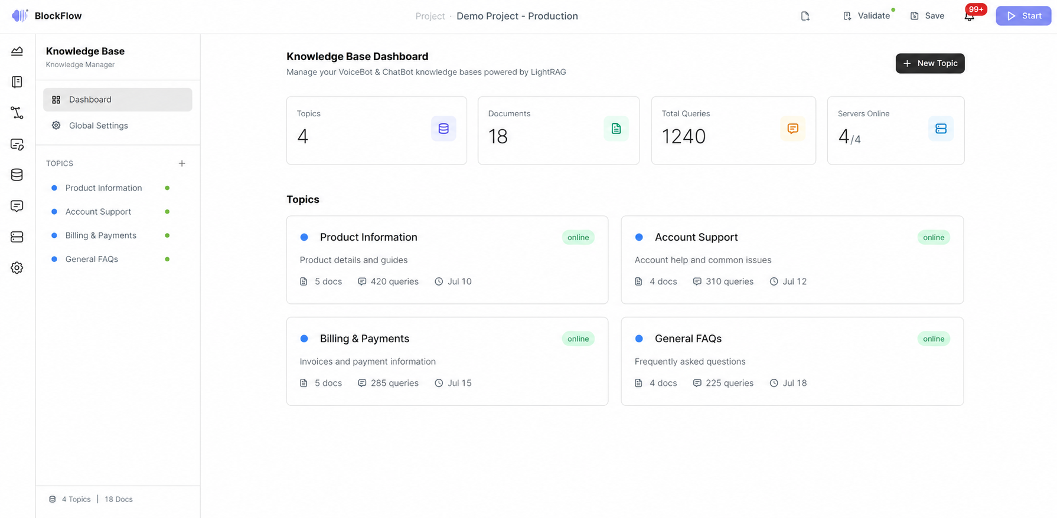
Task: Open the analytics chart icon in left rail
Action: pos(17,51)
